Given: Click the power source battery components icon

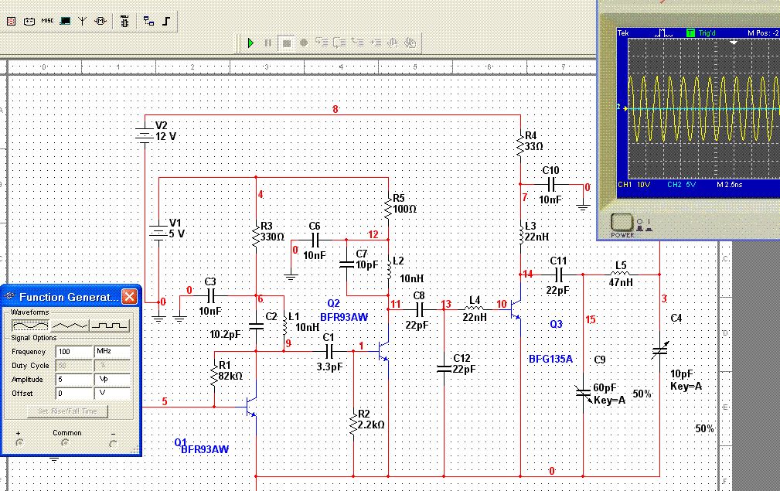Looking at the screenshot, I should 29,21.
